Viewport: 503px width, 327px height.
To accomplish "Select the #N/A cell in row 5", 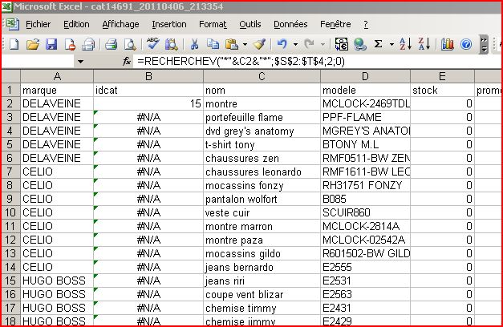I will coord(148,144).
